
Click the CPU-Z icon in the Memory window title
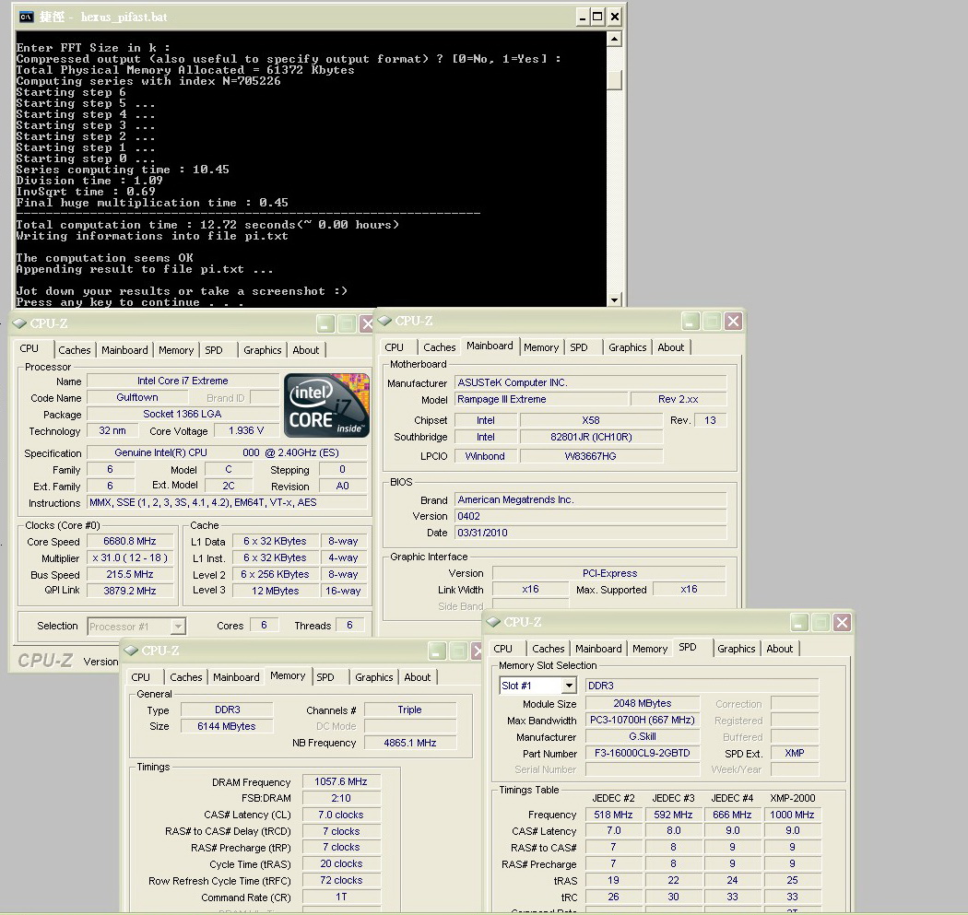click(x=131, y=651)
